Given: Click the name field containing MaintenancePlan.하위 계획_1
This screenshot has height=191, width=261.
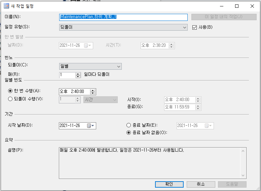Looking at the screenshot, I should coord(123,17).
